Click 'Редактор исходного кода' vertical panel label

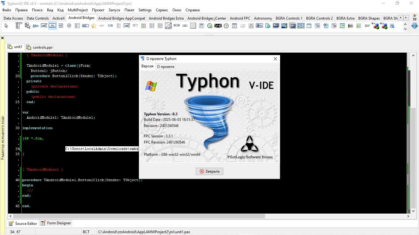click(2, 138)
